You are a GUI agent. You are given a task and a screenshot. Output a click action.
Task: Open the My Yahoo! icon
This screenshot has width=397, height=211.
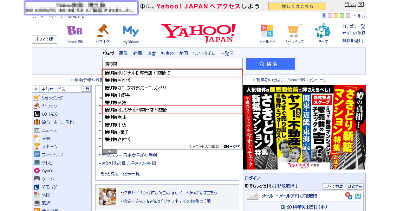(131, 31)
